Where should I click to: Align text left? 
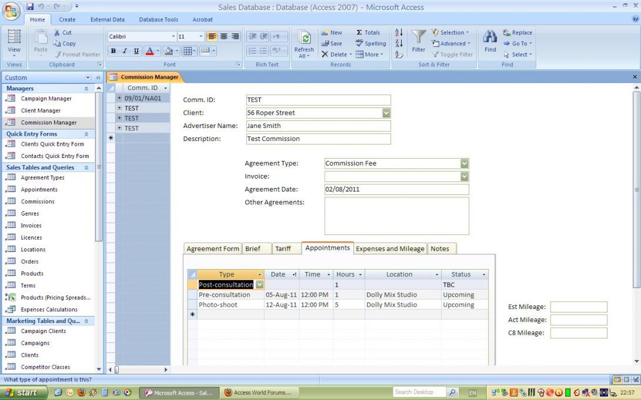pyautogui.click(x=212, y=36)
